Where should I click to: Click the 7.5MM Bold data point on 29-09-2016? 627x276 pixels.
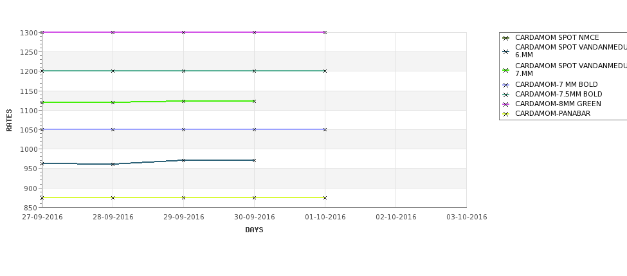tap(183, 71)
